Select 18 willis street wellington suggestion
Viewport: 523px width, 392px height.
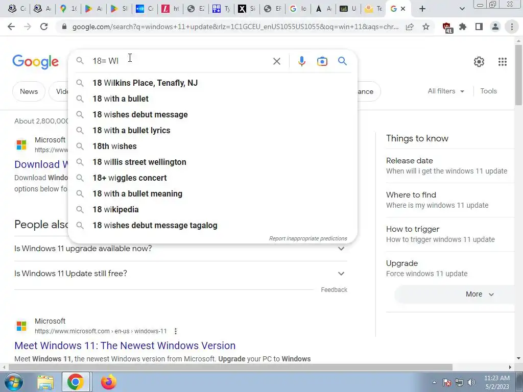[x=212, y=162]
